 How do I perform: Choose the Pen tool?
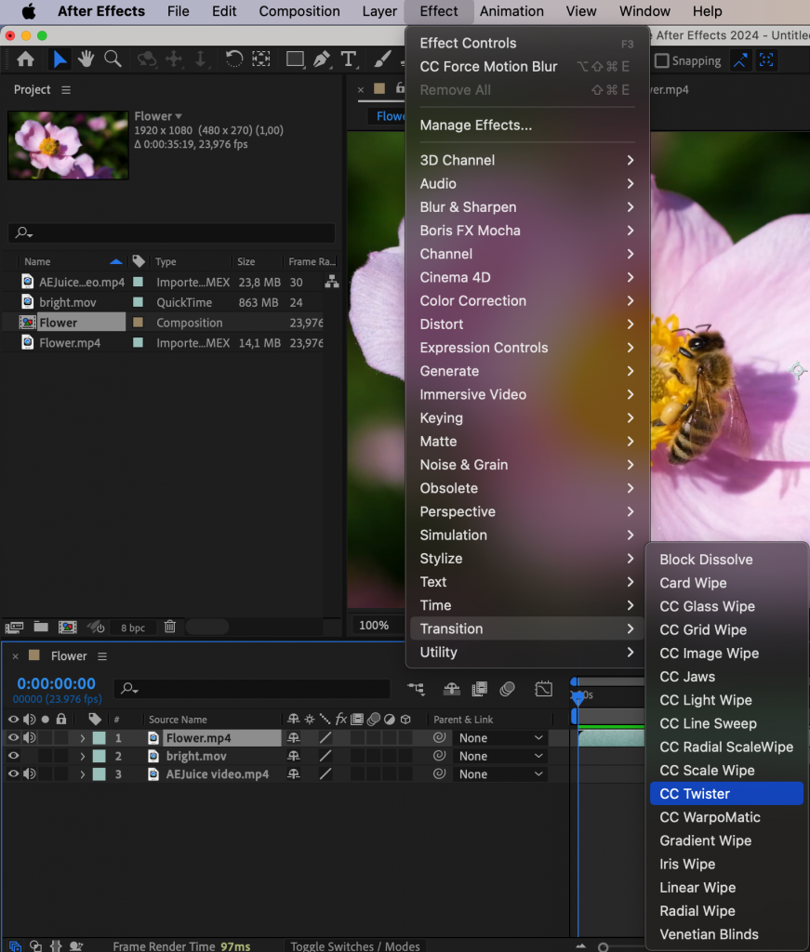pyautogui.click(x=321, y=59)
